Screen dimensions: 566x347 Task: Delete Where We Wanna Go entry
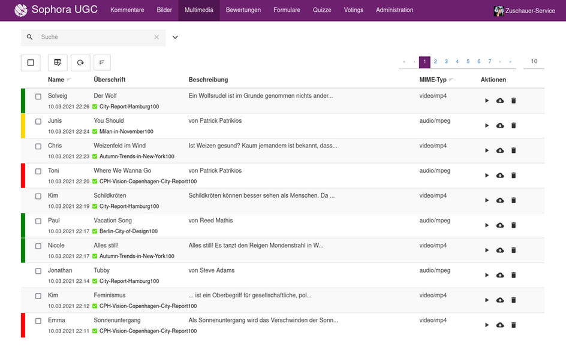click(x=513, y=176)
